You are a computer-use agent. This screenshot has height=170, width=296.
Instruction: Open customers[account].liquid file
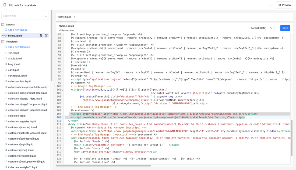tap(22, 127)
